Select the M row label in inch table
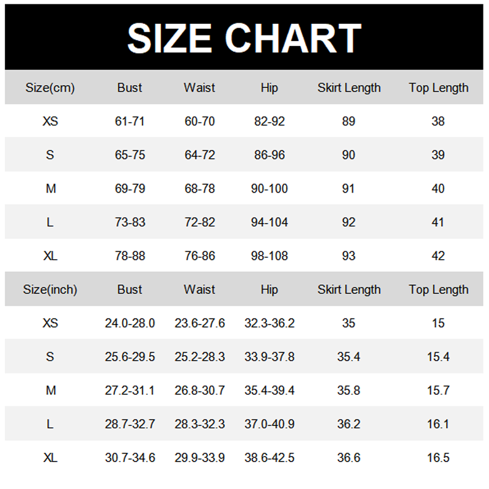The width and height of the screenshot is (489, 489). [x=51, y=391]
